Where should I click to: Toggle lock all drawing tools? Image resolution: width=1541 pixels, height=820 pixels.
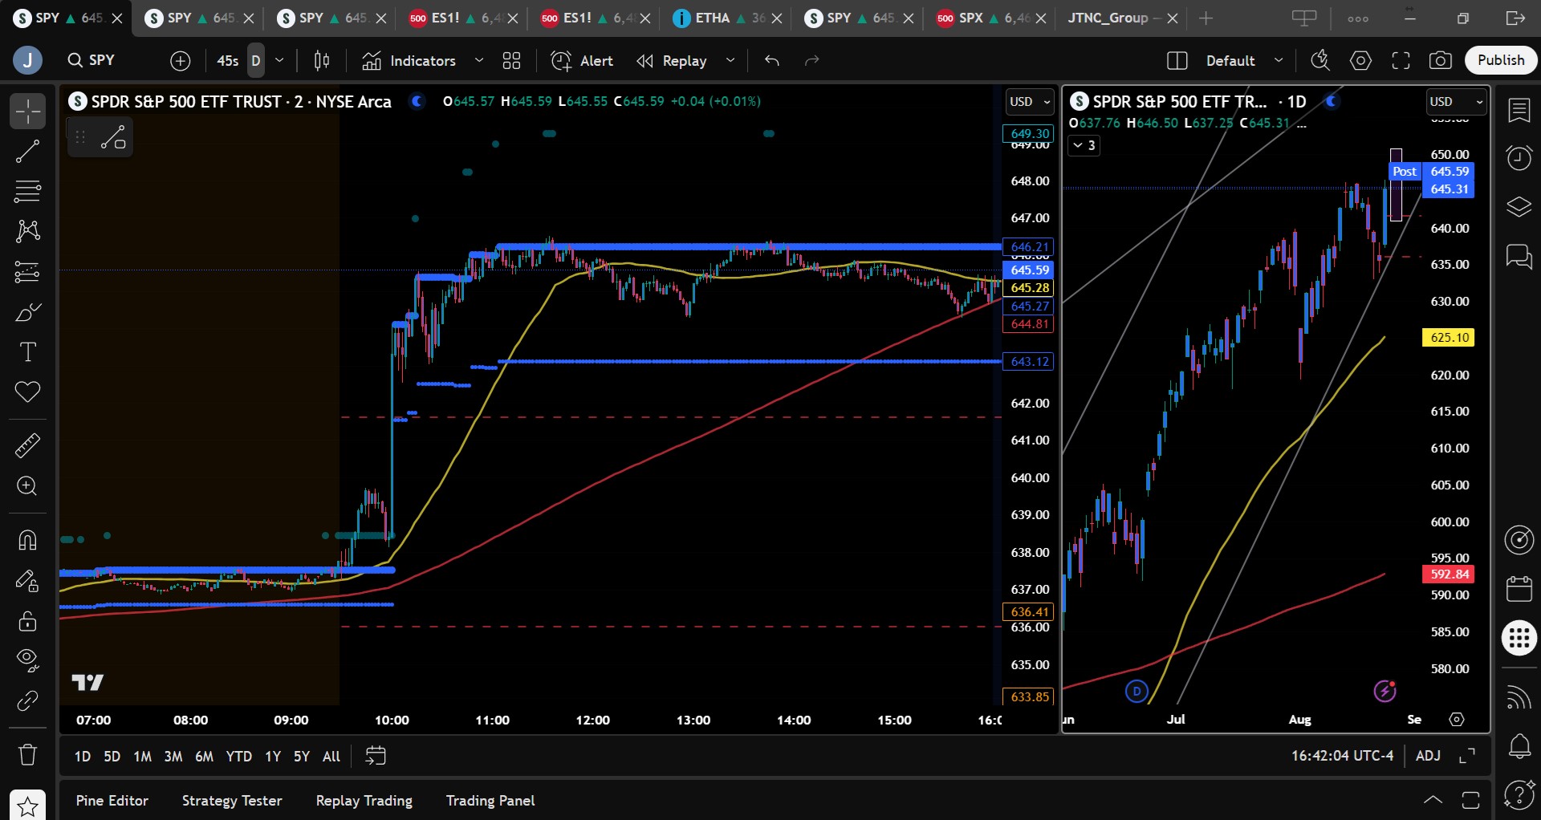pyautogui.click(x=27, y=620)
